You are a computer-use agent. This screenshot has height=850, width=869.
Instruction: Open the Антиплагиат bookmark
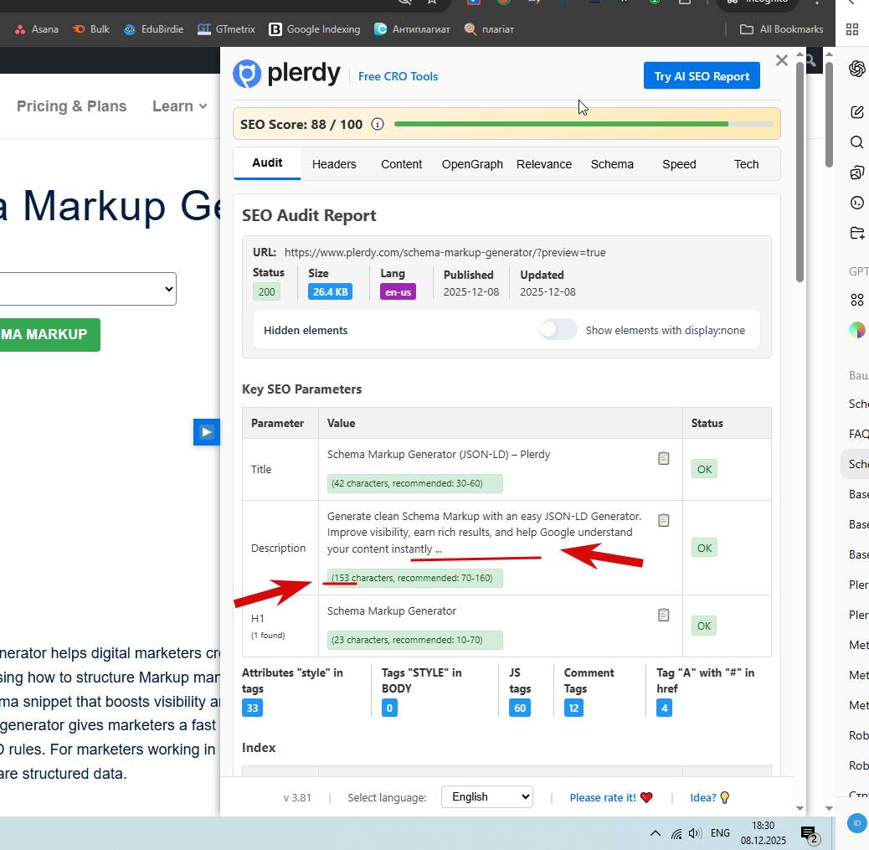412,29
